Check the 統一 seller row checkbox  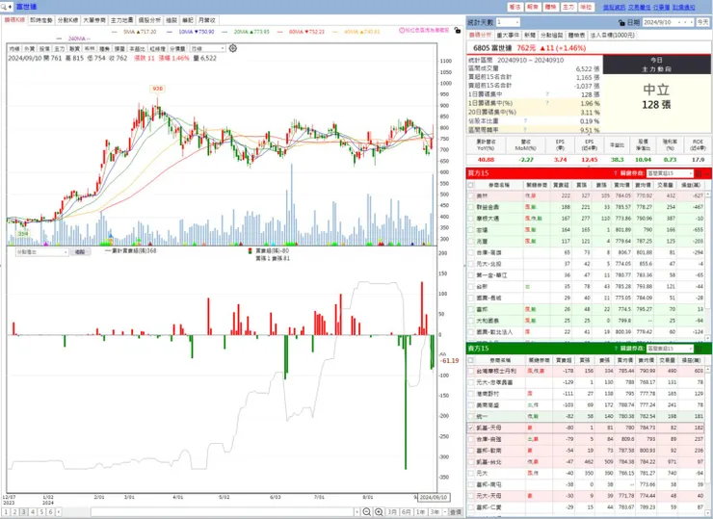[x=471, y=417]
